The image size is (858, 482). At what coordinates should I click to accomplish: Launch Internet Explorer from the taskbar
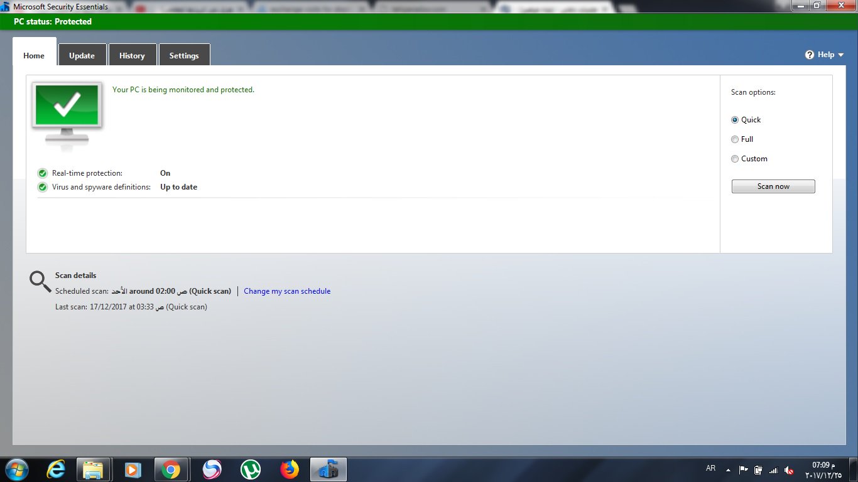pos(56,469)
